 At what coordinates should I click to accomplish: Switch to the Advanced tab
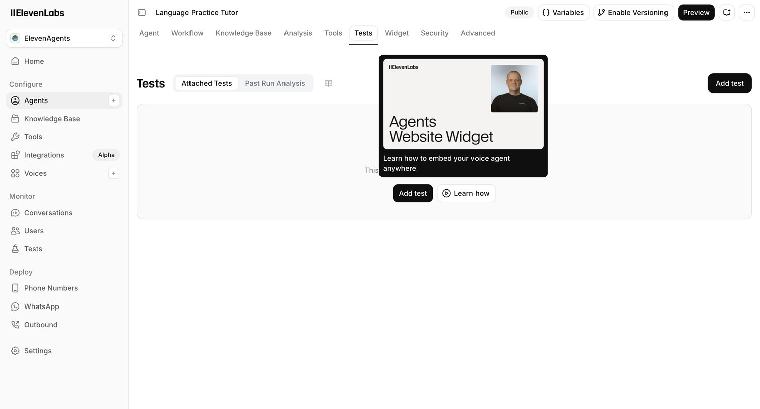pos(478,33)
